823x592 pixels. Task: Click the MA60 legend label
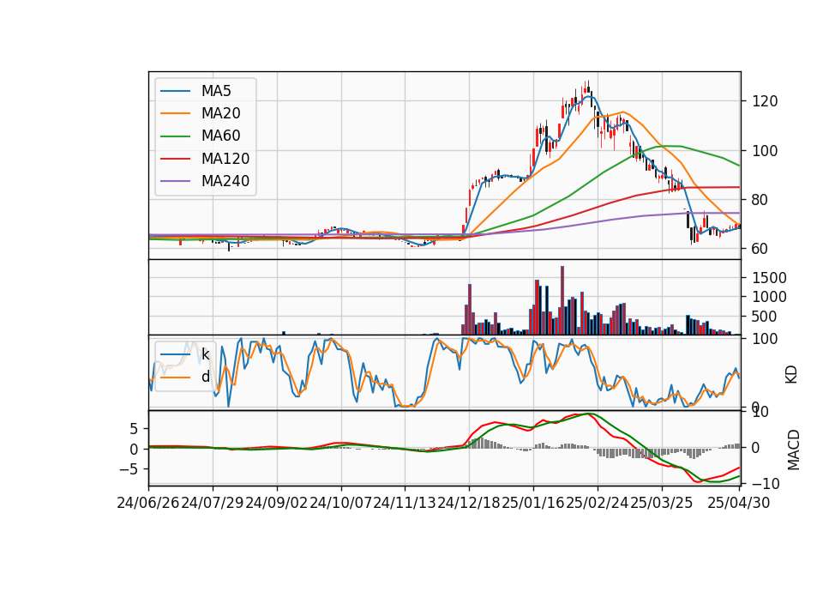[220, 136]
